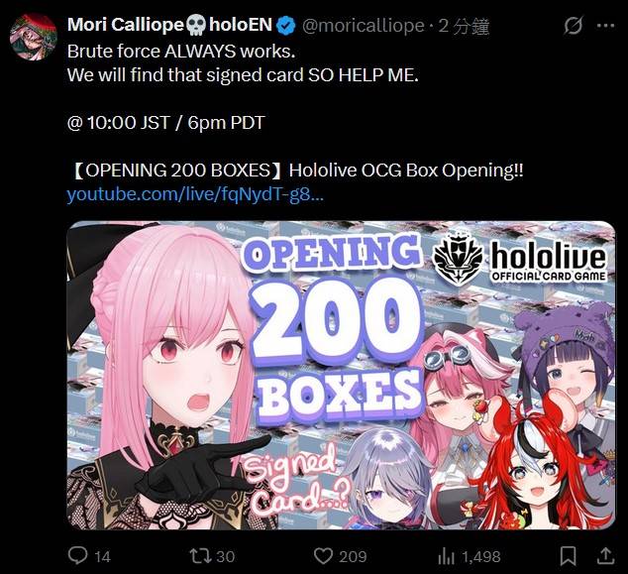This screenshot has width=628, height=574.
Task: Like the post with heart icon
Action: point(323,556)
